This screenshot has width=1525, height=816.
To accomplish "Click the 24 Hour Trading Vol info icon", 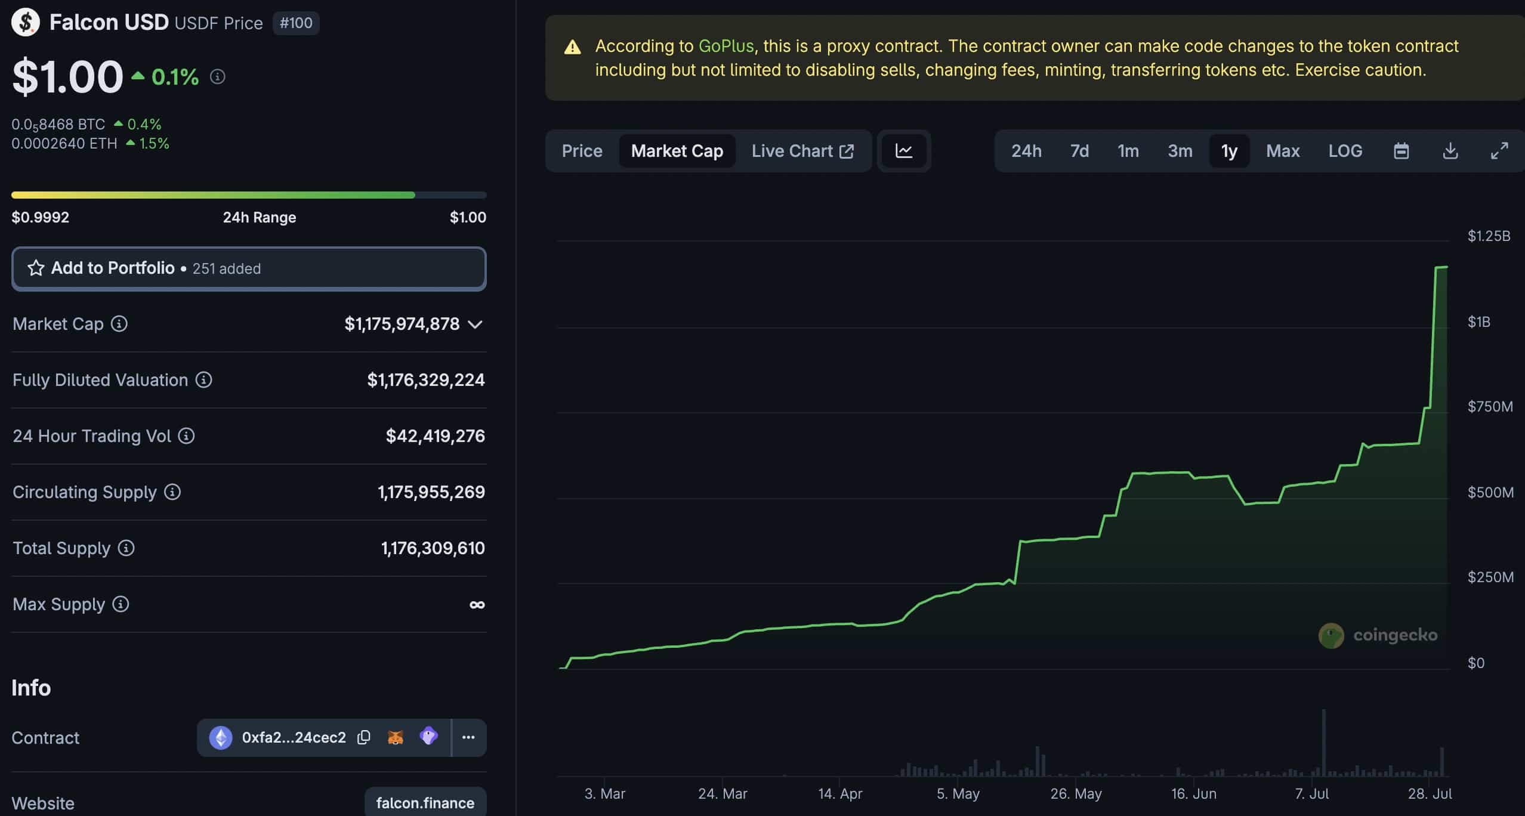I will (x=187, y=436).
